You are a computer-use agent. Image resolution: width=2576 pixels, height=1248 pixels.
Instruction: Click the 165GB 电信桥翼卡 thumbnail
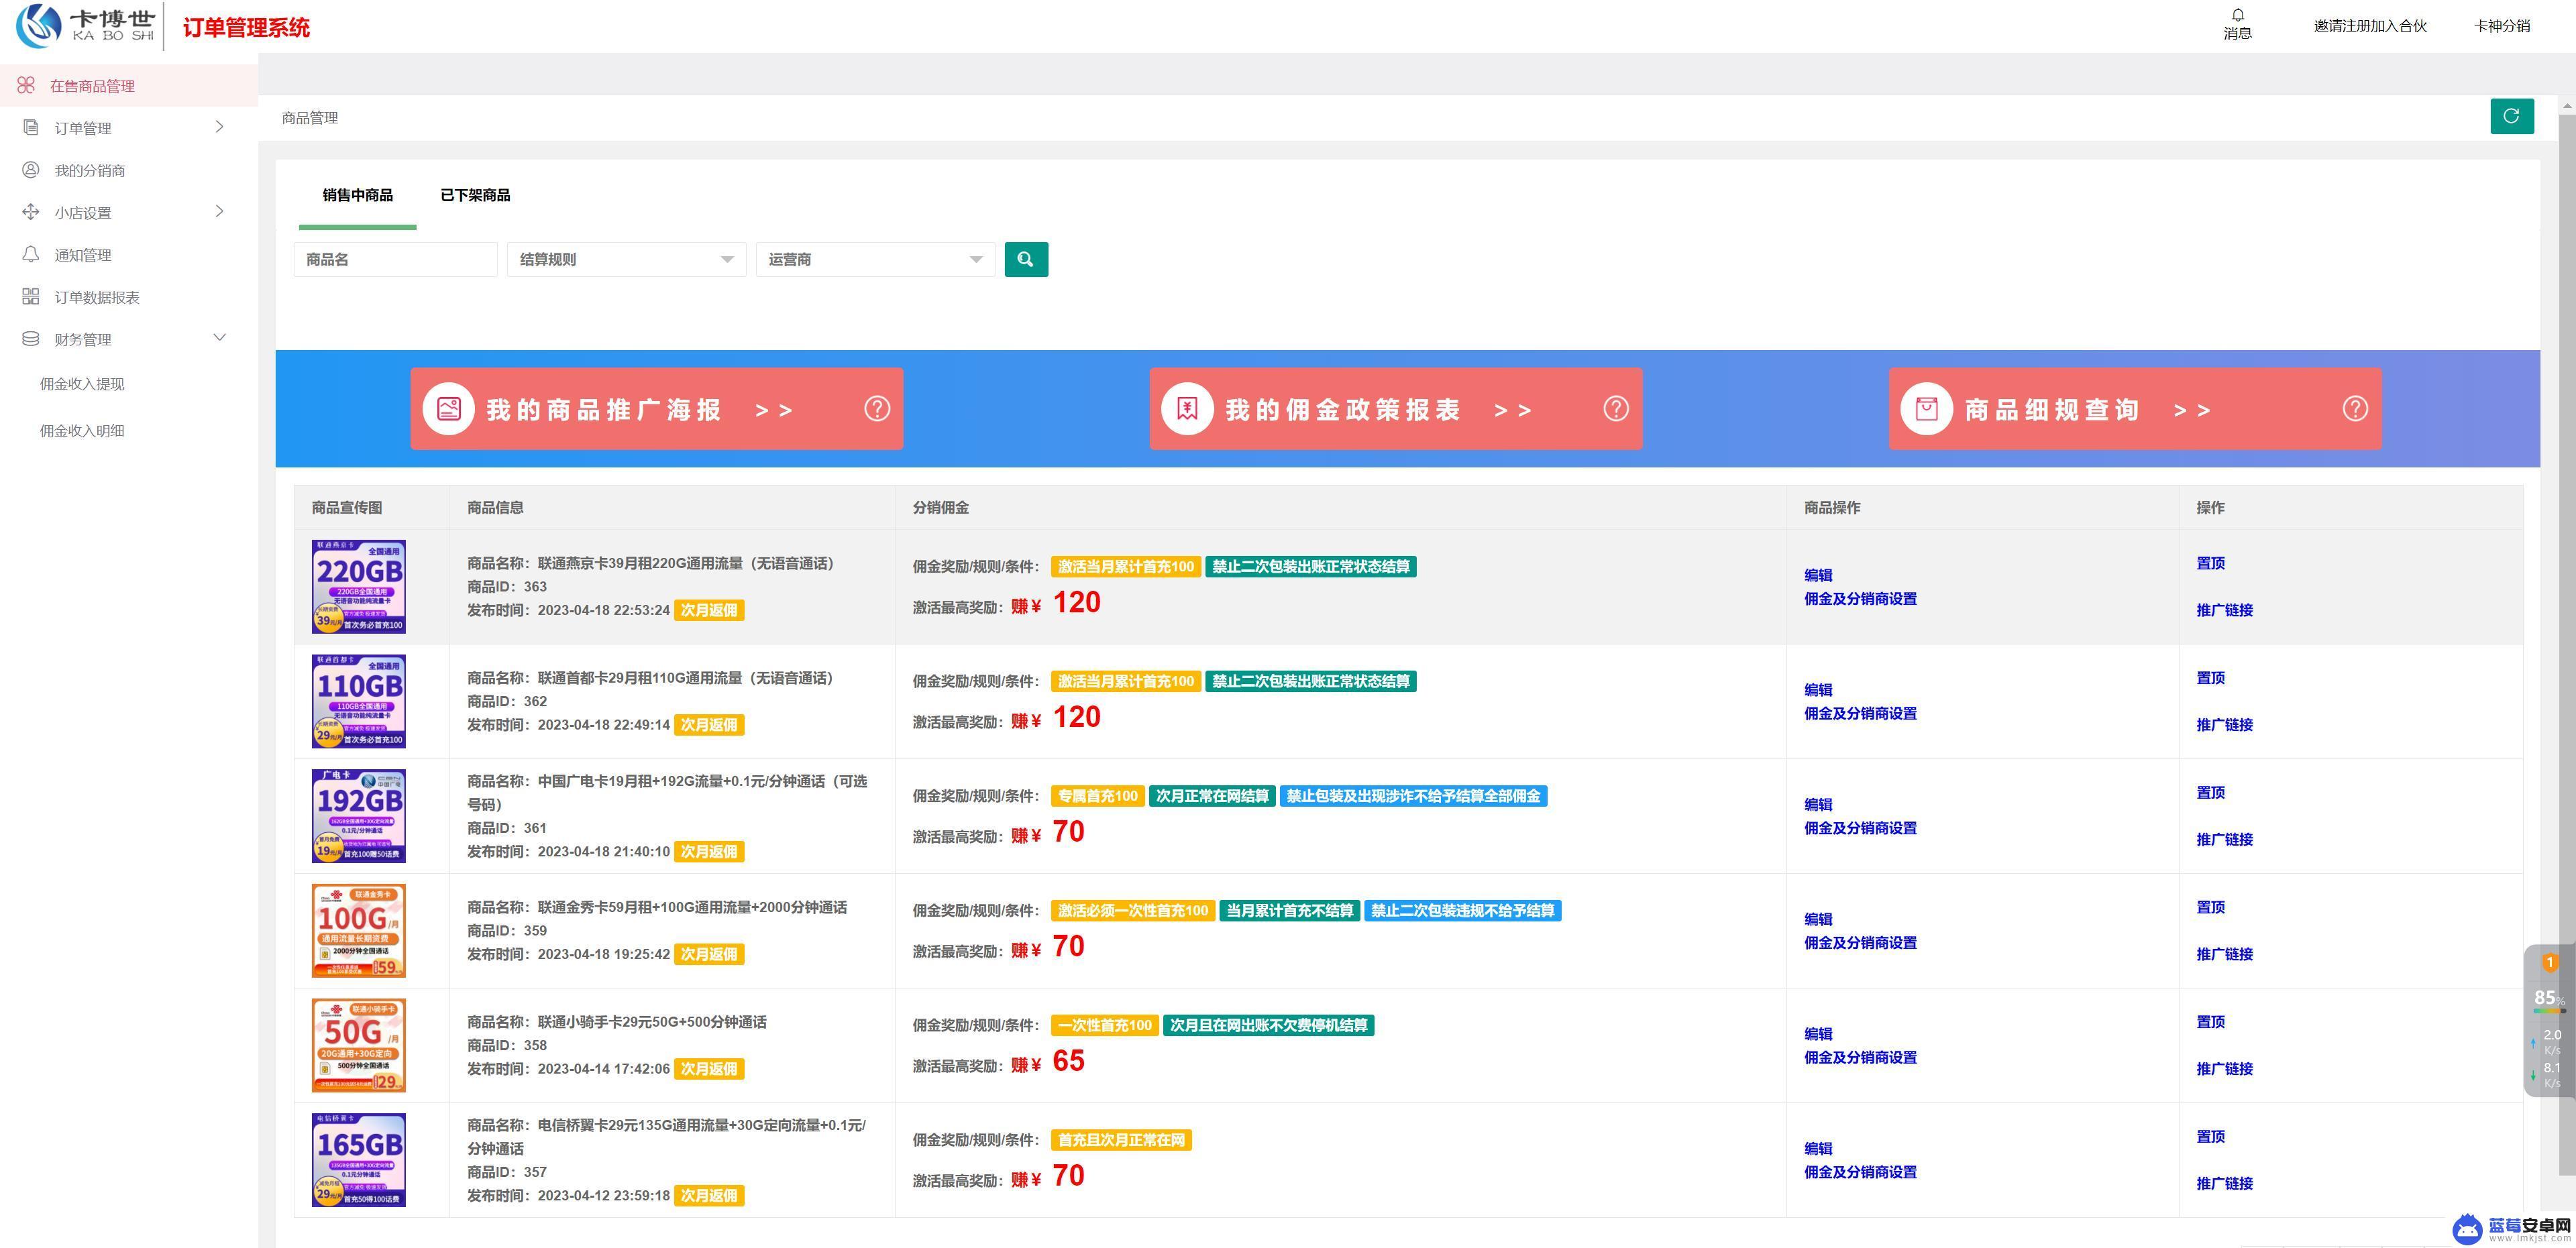(359, 1160)
